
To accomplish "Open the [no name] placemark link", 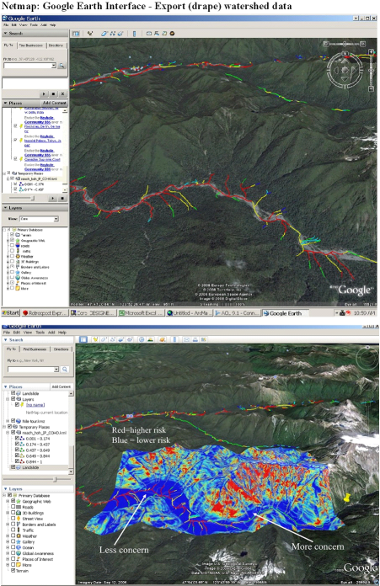I will click(x=35, y=405).
